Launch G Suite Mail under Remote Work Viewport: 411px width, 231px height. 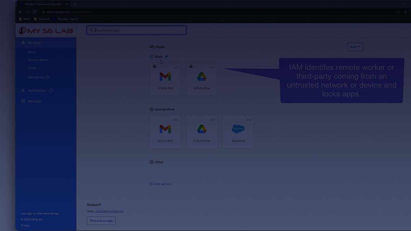(165, 132)
